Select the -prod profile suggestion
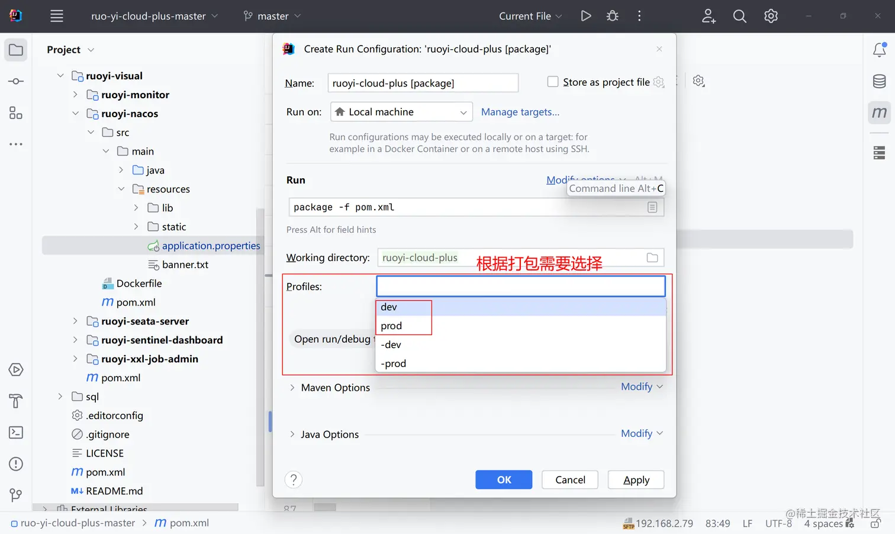The image size is (895, 534). (521, 363)
